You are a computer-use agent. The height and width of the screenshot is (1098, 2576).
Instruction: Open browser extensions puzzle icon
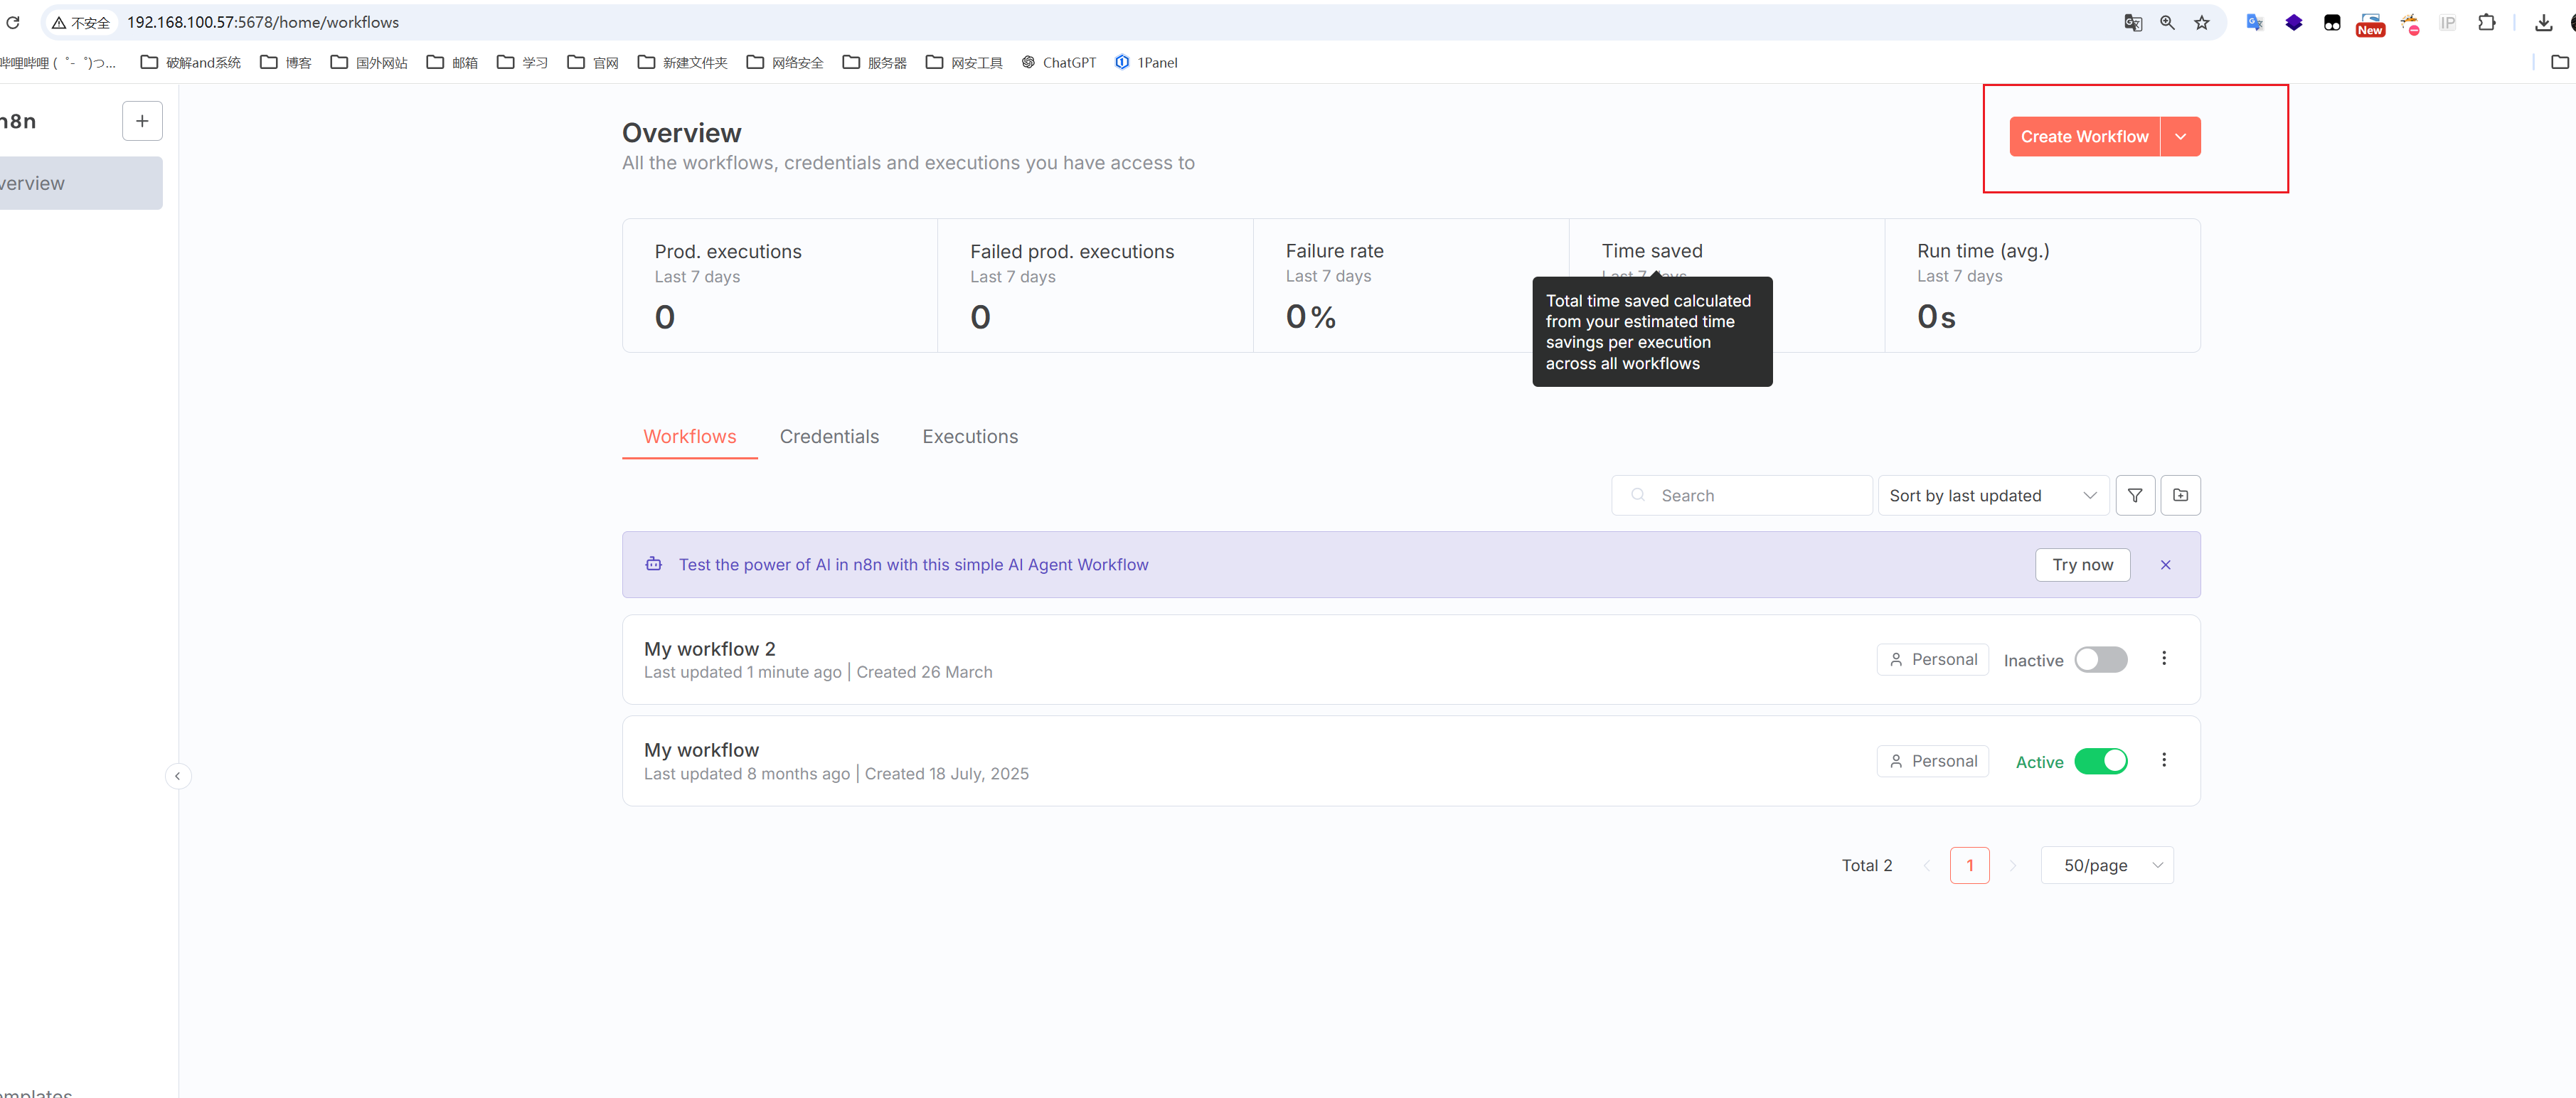[x=2486, y=22]
